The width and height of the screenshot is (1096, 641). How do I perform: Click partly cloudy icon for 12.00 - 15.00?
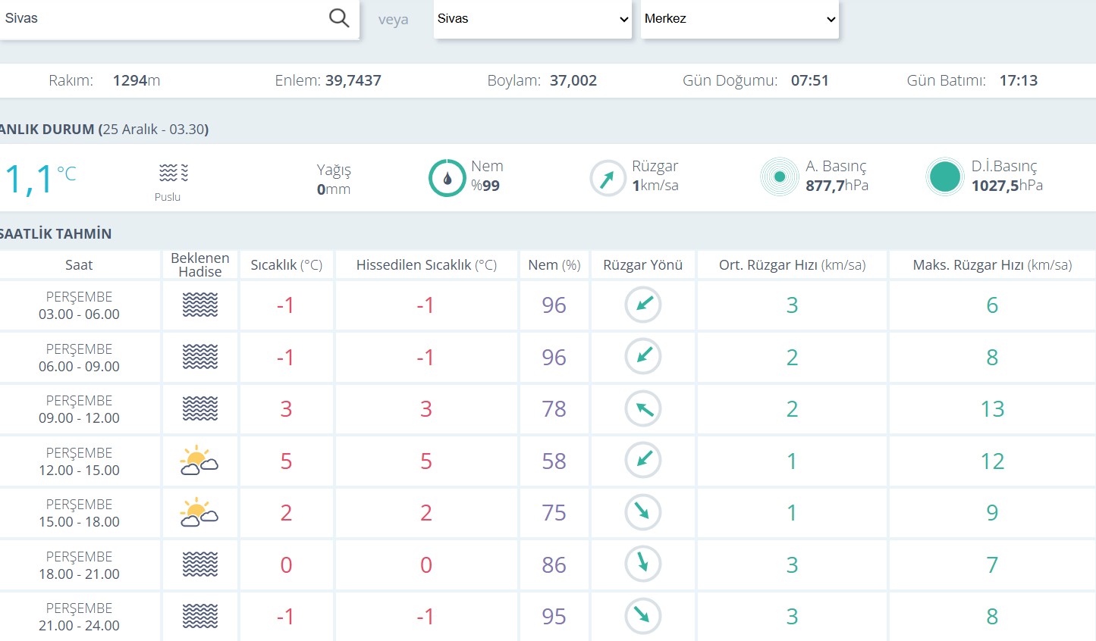click(x=199, y=461)
